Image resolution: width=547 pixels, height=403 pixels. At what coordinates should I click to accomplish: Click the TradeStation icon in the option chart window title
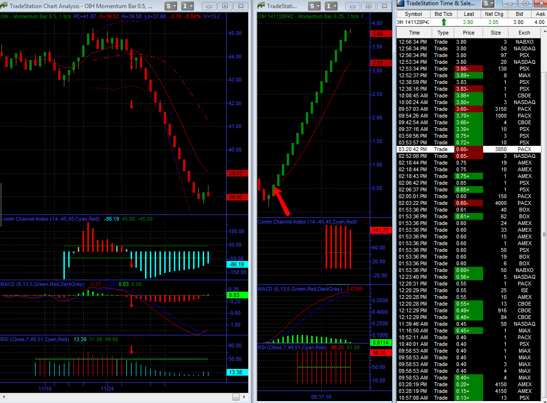[x=261, y=6]
